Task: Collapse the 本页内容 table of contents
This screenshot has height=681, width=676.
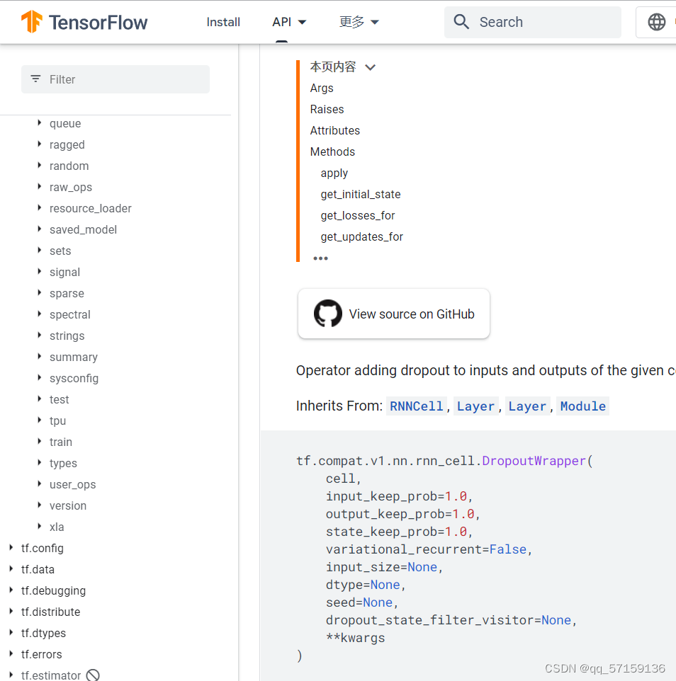Action: 370,67
